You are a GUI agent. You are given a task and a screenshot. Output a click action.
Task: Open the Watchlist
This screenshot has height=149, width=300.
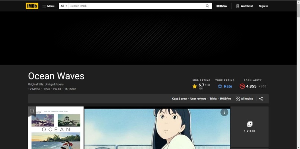tap(244, 6)
